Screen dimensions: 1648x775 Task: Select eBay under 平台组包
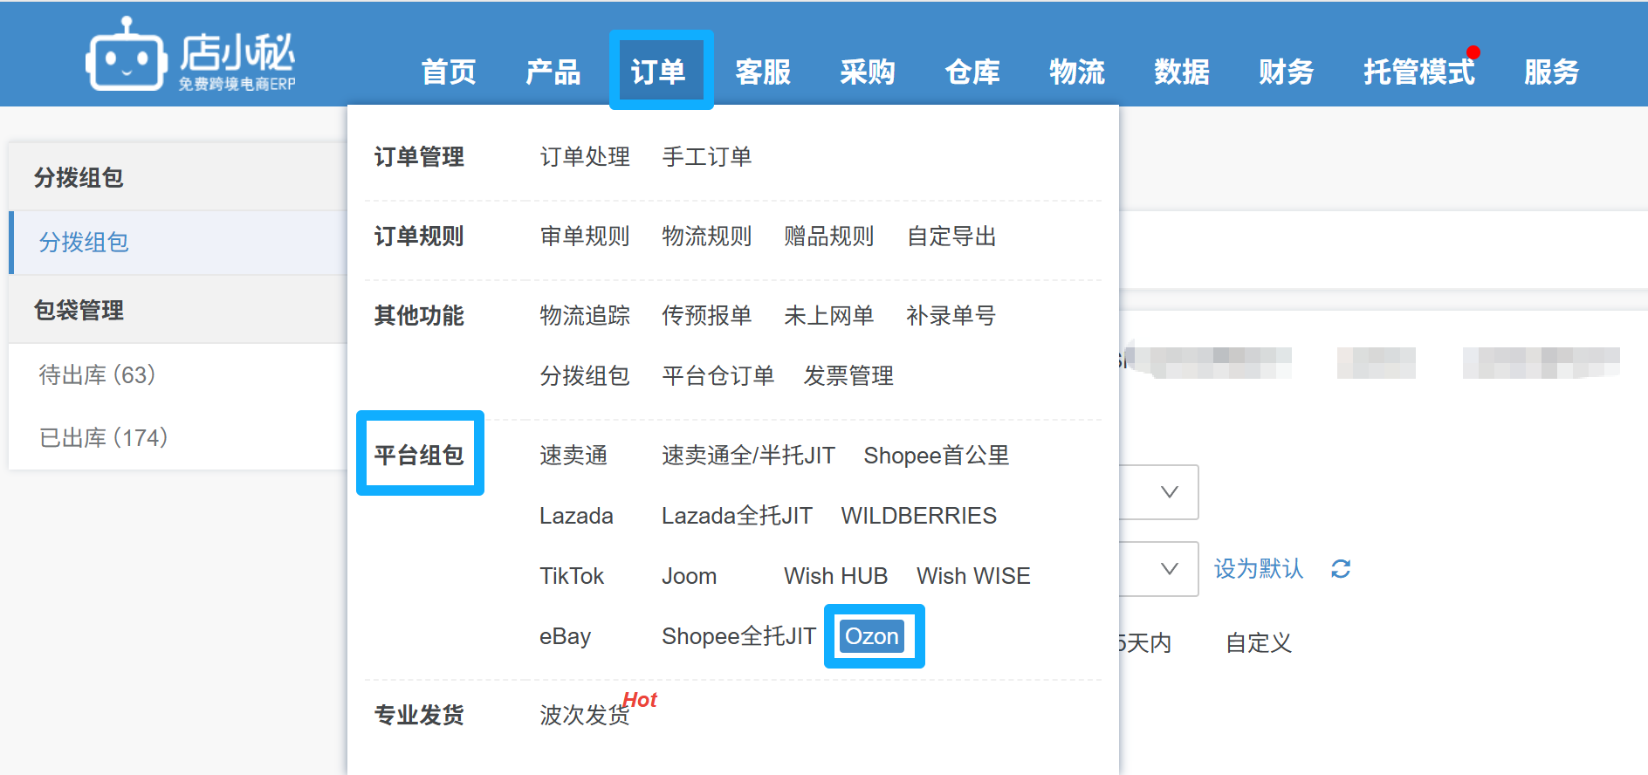[565, 635]
